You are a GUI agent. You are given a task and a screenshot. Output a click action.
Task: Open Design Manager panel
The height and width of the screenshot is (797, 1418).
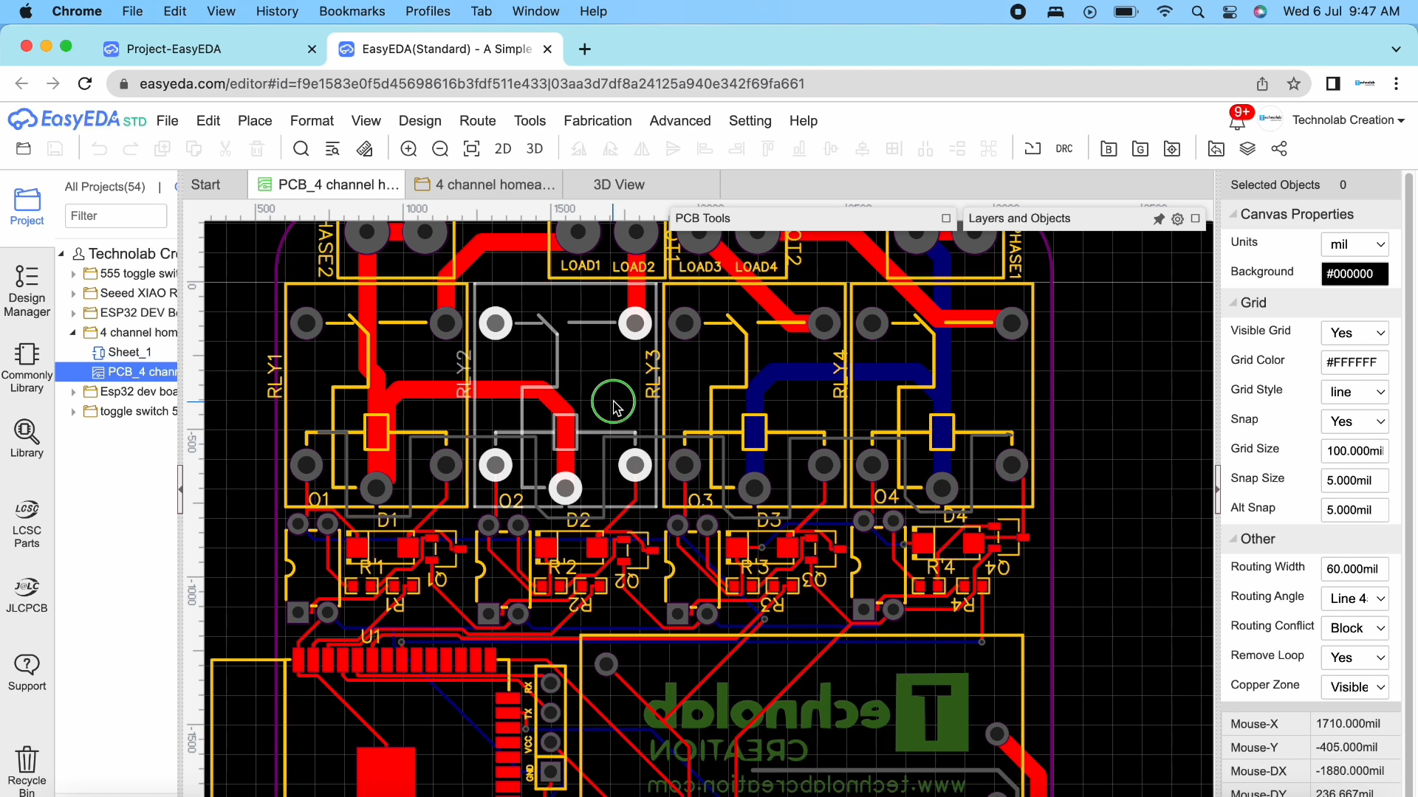click(x=27, y=291)
